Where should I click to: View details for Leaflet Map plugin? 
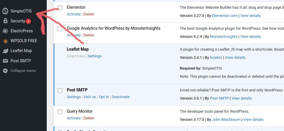[x=235, y=58]
